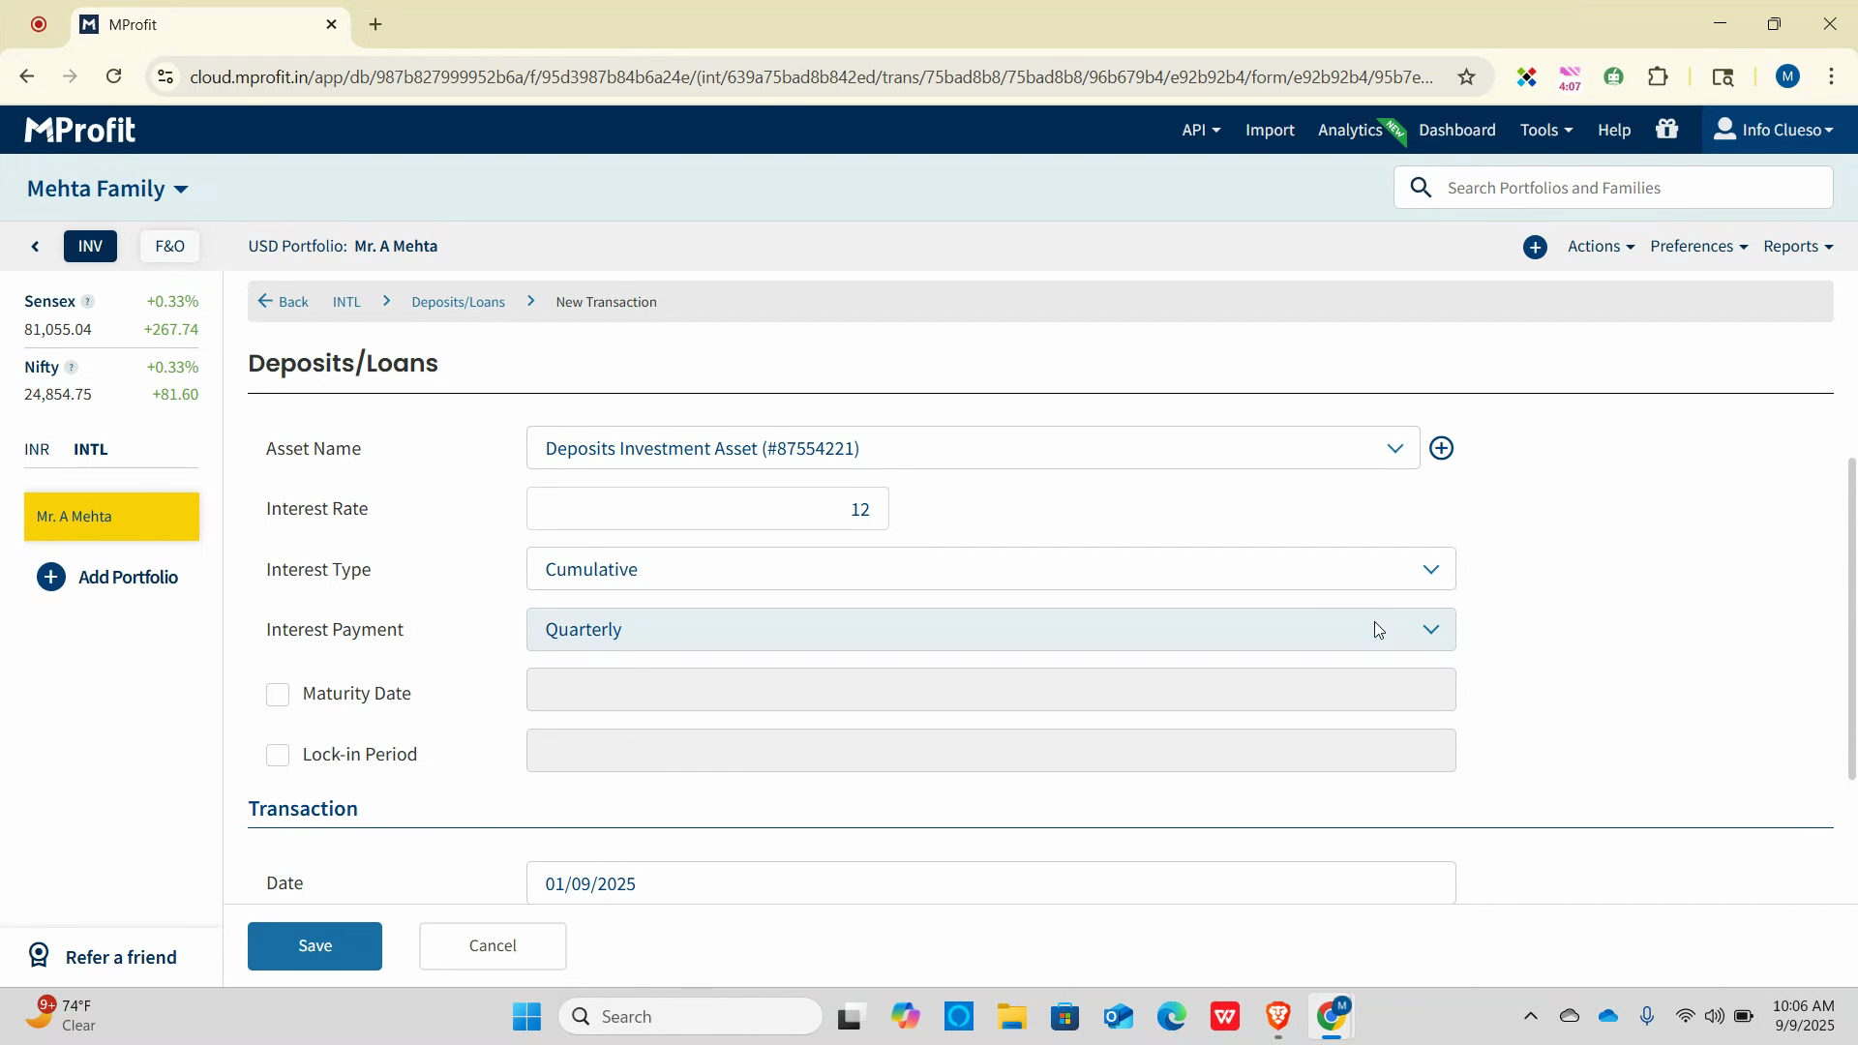Click the Interest Rate input field
Viewport: 1858px width, 1045px height.
707,509
